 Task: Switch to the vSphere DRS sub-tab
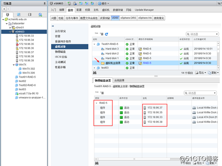[x=128, y=18]
